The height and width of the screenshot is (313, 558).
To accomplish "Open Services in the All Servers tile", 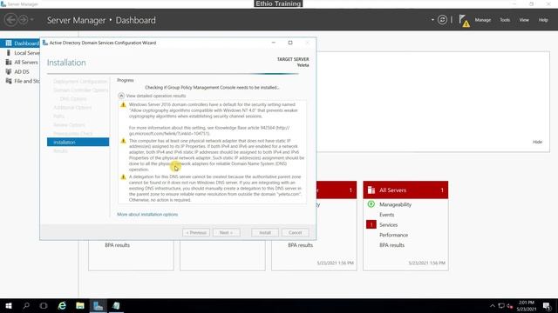I will [x=388, y=224].
